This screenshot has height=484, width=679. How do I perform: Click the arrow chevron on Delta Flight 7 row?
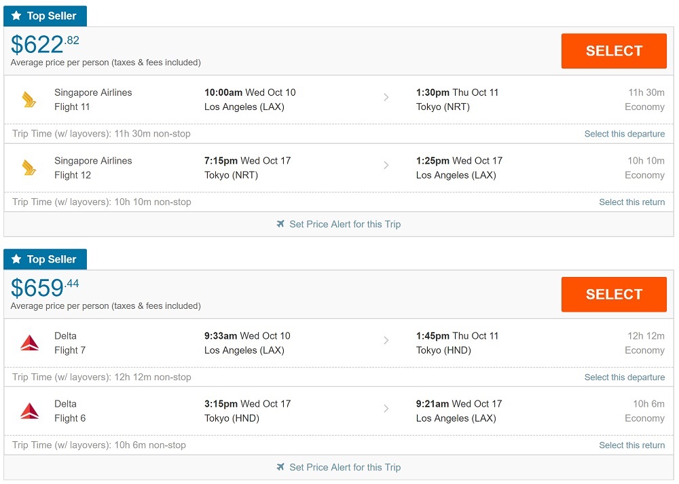[x=386, y=340]
